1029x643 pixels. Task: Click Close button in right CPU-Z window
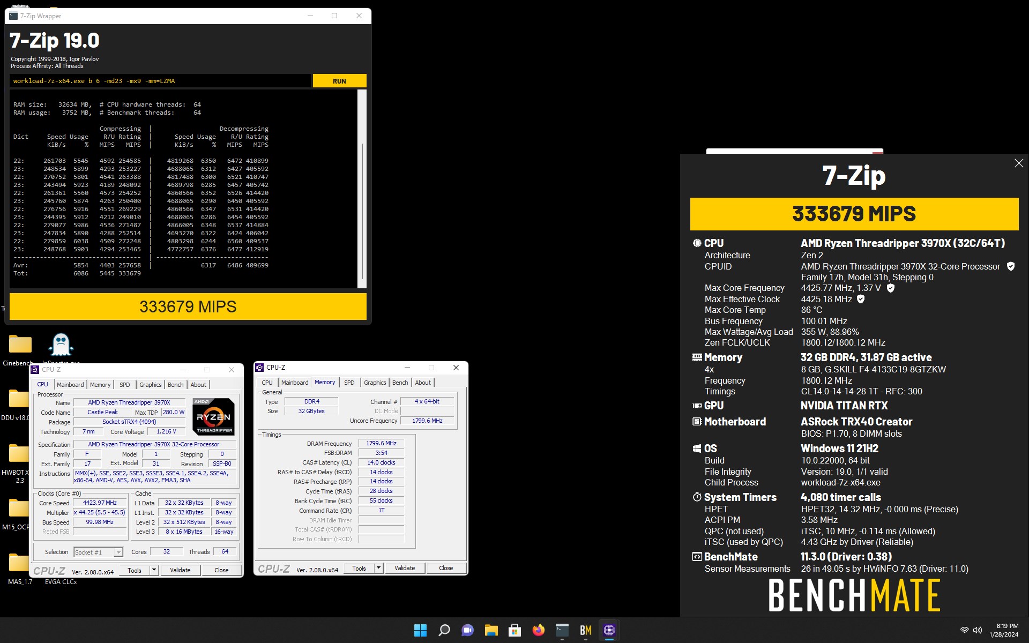(x=446, y=568)
